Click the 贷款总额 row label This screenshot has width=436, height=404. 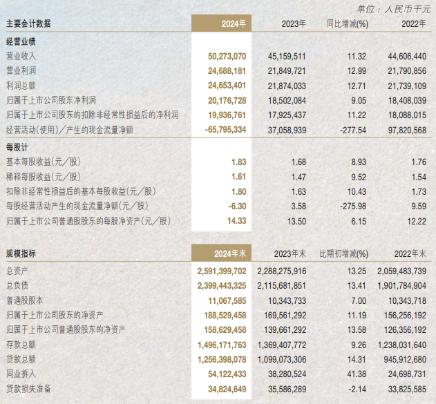21,359
